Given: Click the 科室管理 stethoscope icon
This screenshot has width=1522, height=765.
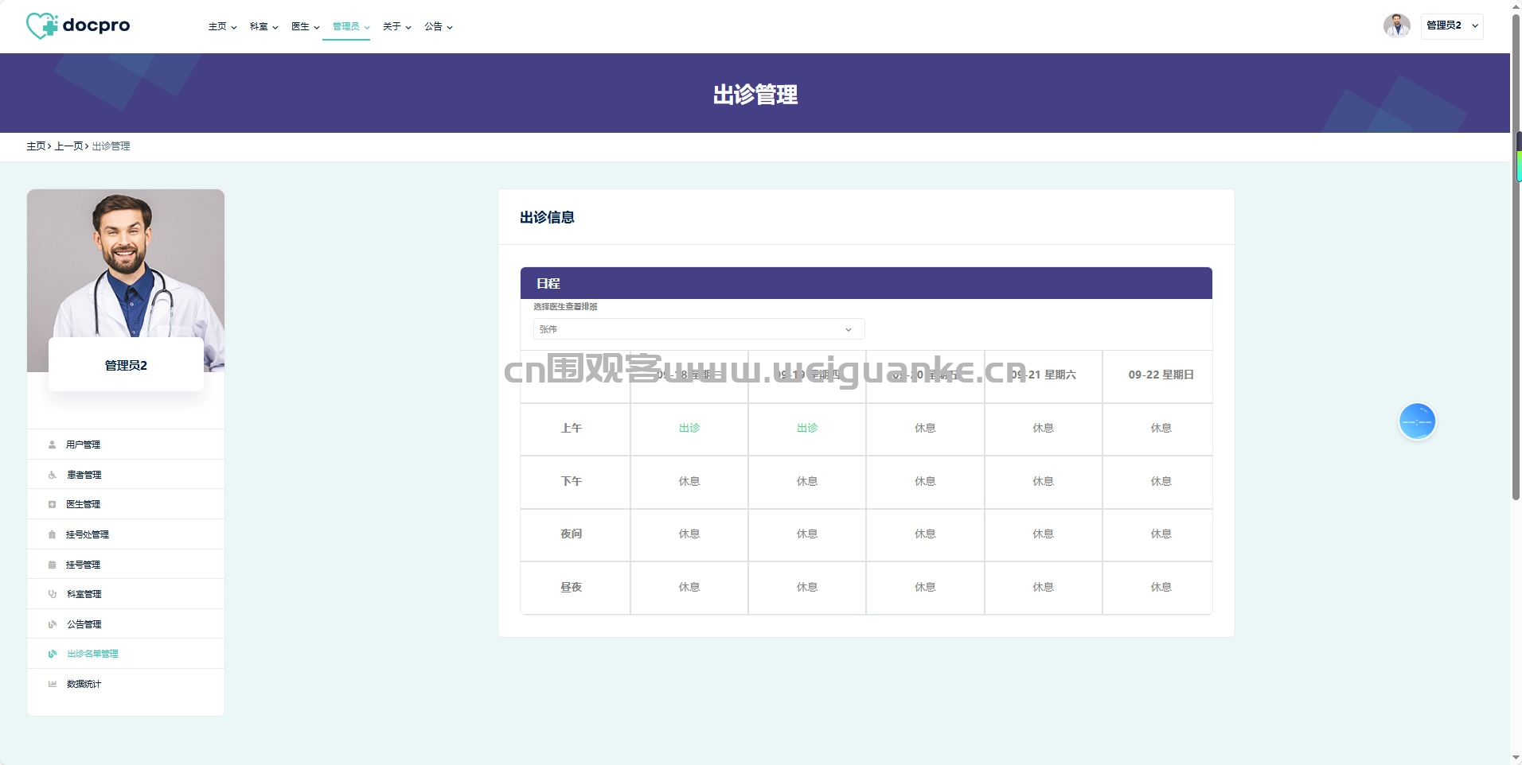Looking at the screenshot, I should tap(52, 594).
